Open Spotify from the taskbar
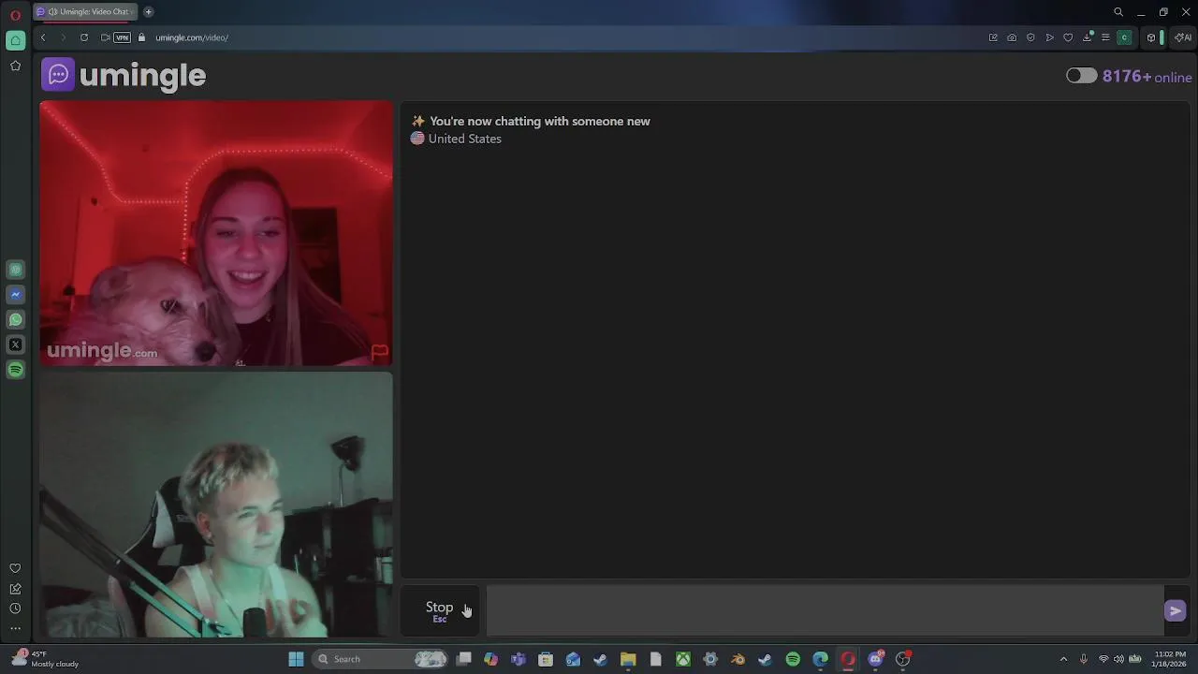This screenshot has width=1198, height=674. coord(793,659)
